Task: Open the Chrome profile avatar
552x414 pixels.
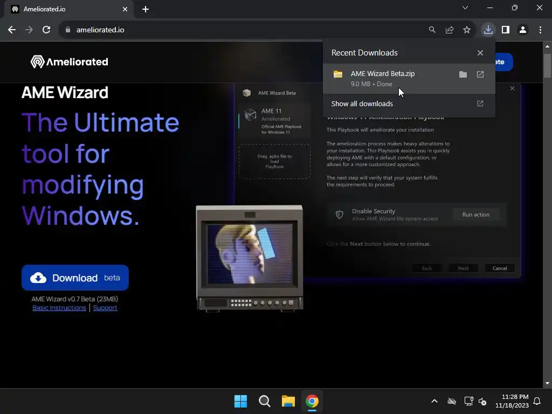Action: [x=523, y=30]
